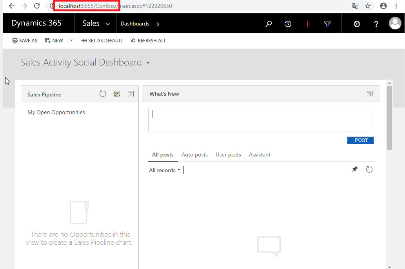Select the Assistant tab
Screen dimensions: 405x269
click(260, 154)
